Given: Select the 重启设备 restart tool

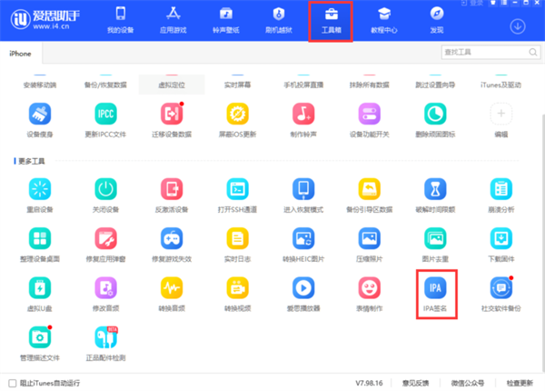Looking at the screenshot, I should point(40,189).
